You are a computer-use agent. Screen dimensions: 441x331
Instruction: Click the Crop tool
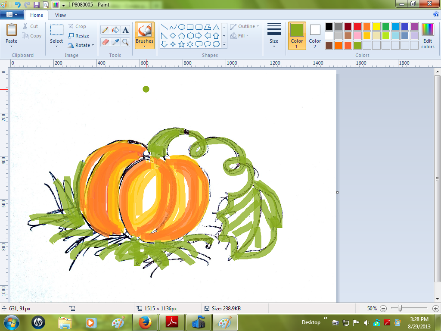[x=77, y=26]
